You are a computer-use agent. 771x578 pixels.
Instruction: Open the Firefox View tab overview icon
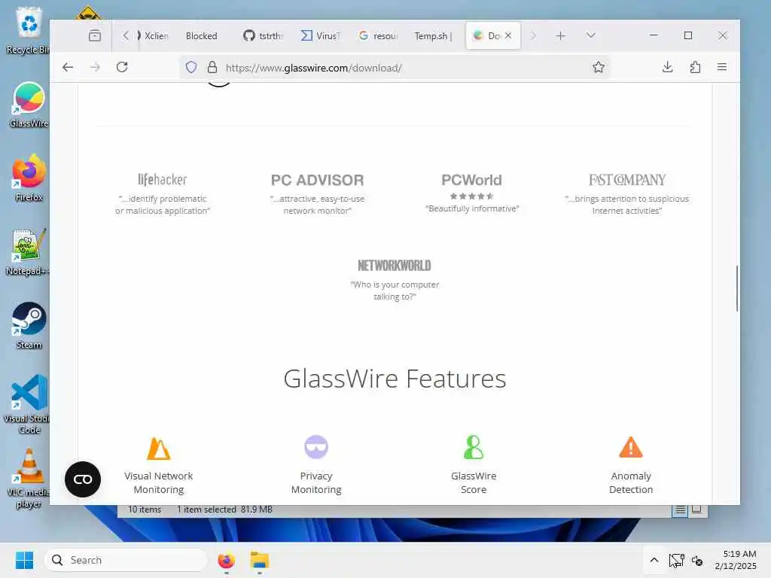point(95,35)
